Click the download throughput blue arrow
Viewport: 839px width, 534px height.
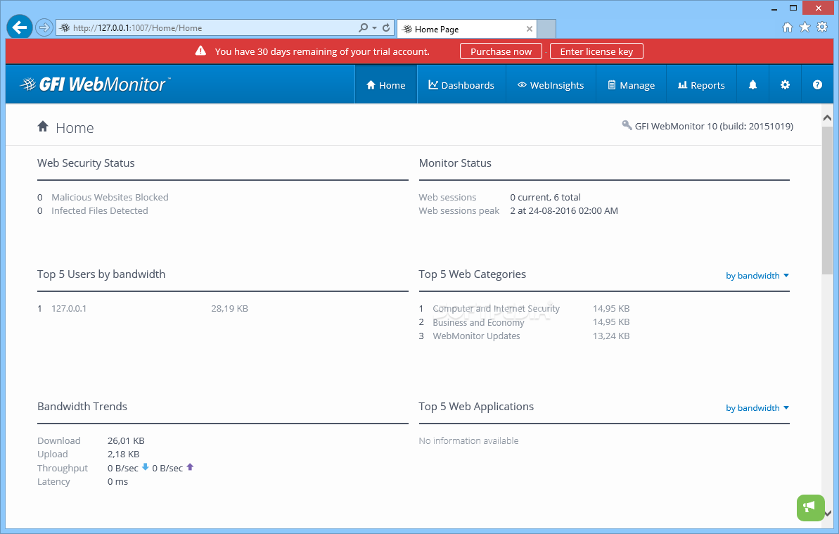145,467
